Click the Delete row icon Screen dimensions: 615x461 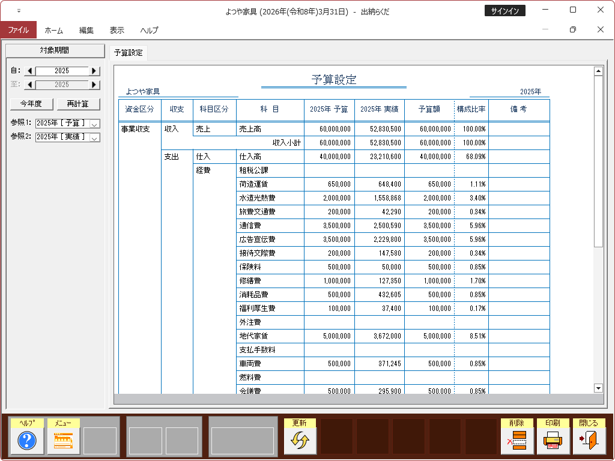[517, 441]
